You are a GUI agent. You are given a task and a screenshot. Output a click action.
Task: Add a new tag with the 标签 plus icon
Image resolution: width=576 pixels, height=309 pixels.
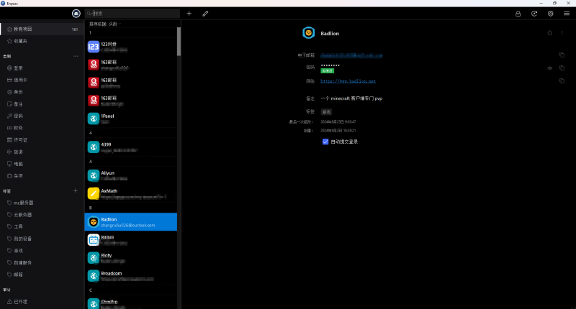click(x=76, y=190)
